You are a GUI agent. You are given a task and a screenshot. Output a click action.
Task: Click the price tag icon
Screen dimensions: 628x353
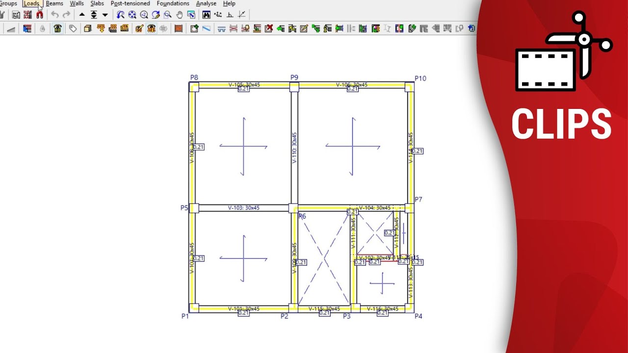[73, 29]
